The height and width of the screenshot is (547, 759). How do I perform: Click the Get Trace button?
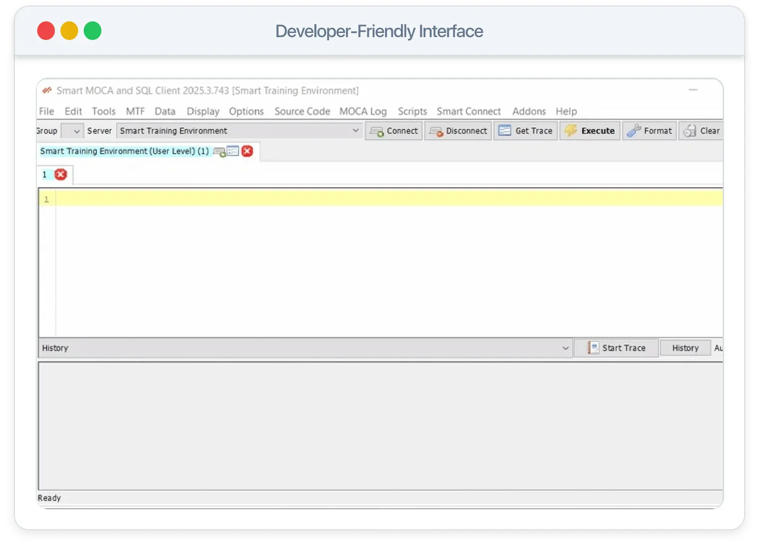coord(526,131)
